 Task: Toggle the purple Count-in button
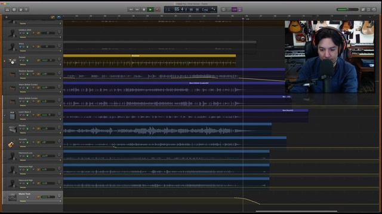(x=234, y=10)
